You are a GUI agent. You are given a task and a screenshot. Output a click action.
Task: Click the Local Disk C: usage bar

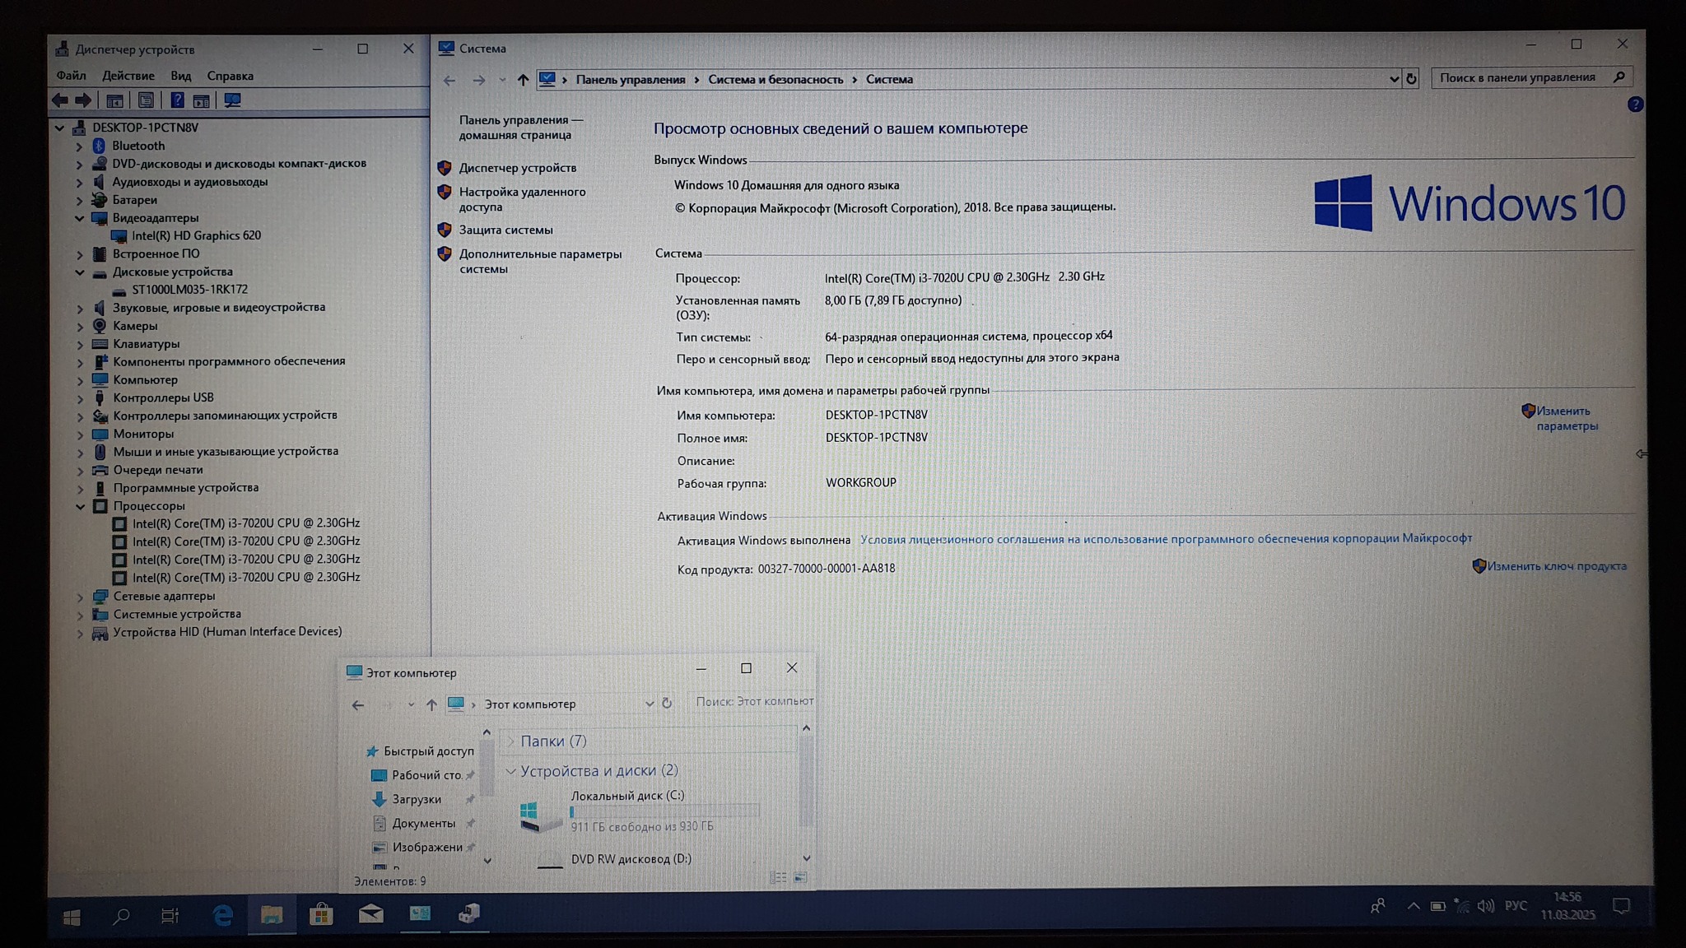[664, 811]
